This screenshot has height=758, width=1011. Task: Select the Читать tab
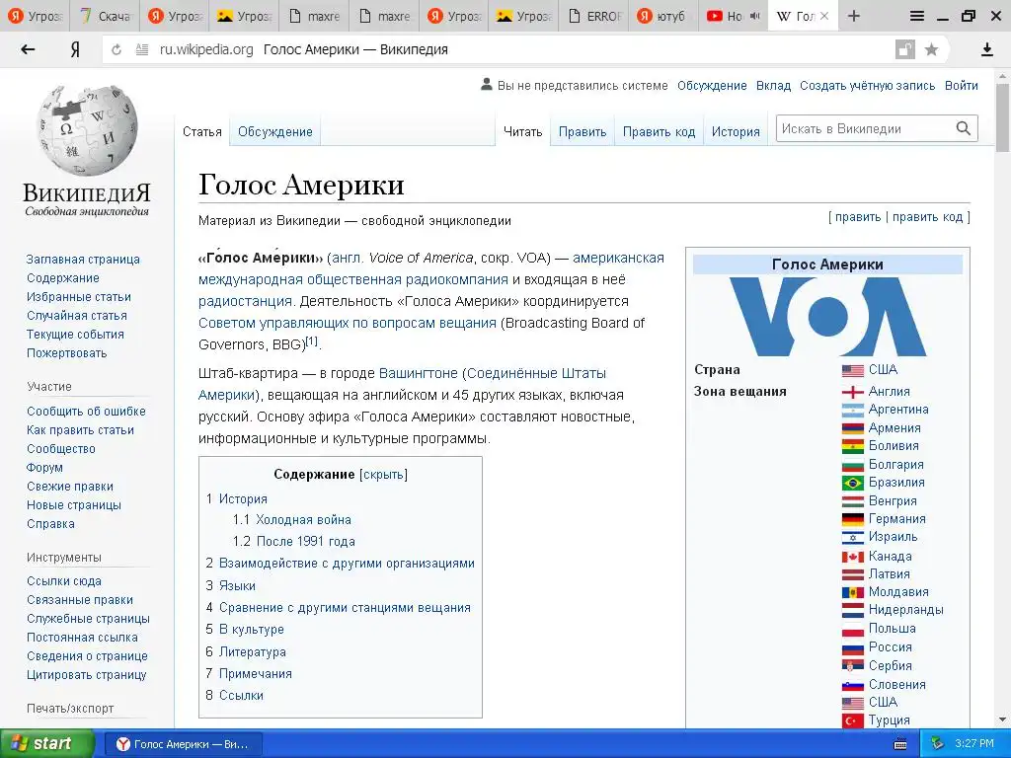(523, 131)
